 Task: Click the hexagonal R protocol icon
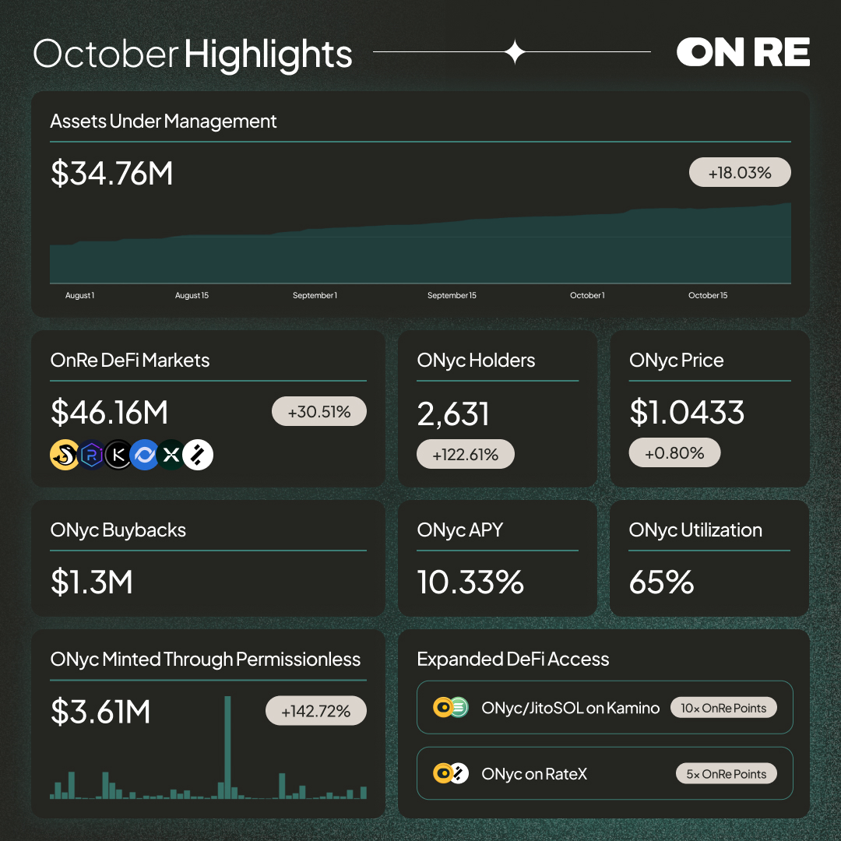(92, 455)
